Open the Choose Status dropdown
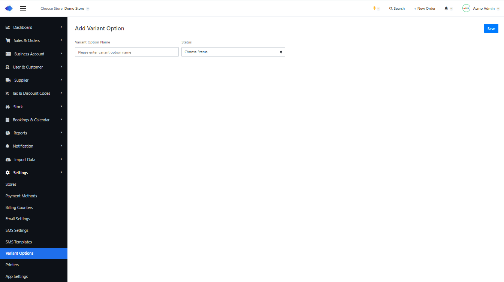Screen dimensions: 504x282 click(x=233, y=52)
